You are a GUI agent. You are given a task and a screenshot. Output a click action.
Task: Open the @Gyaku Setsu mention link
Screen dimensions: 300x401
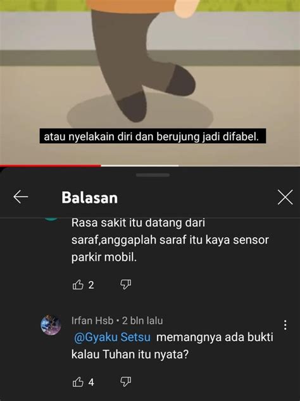pyautogui.click(x=113, y=337)
